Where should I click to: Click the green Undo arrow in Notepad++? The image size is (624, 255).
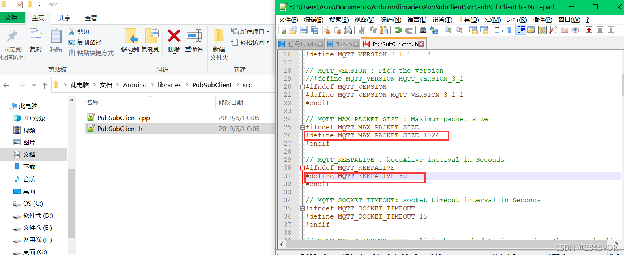[398, 30]
